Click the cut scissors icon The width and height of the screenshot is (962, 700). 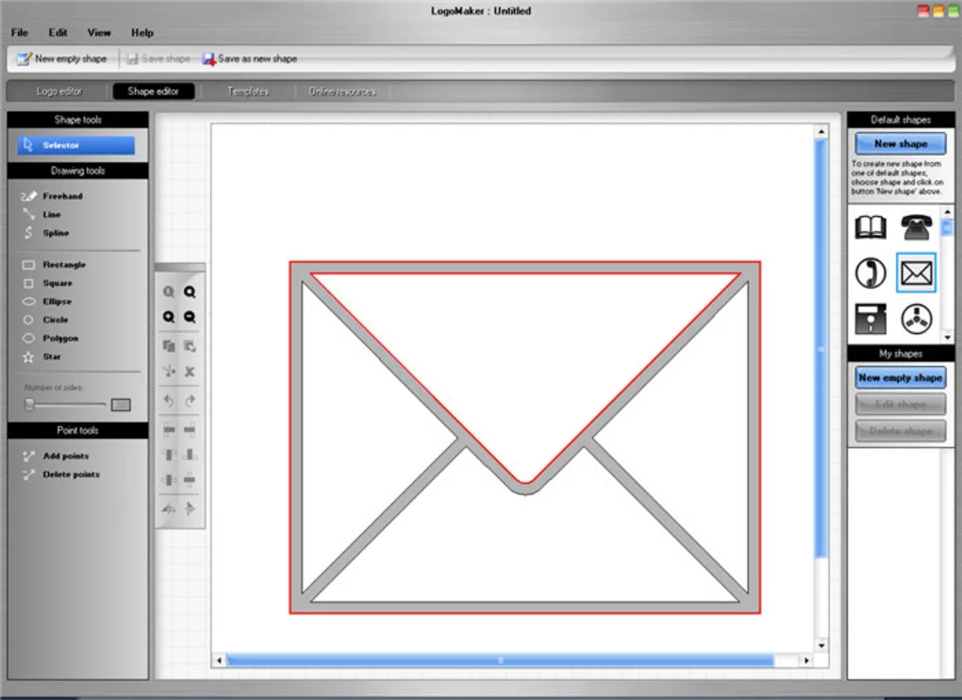point(169,371)
